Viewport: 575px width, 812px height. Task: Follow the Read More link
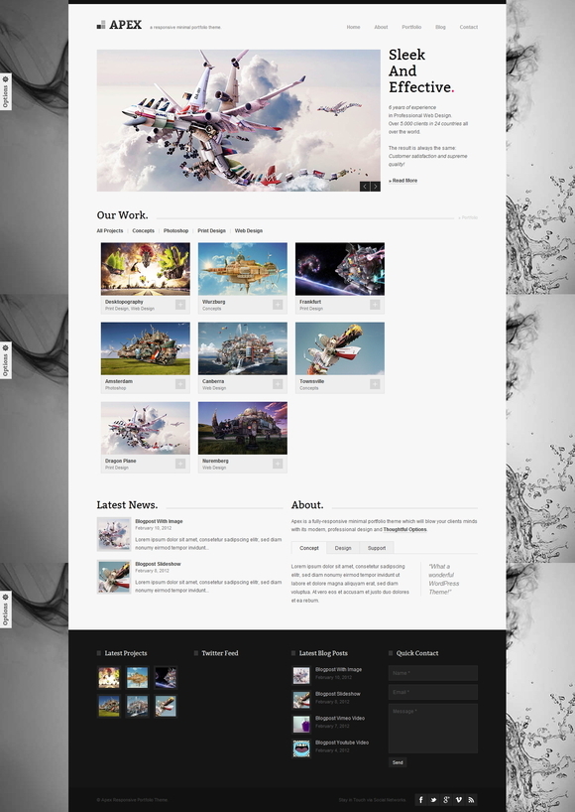point(403,181)
